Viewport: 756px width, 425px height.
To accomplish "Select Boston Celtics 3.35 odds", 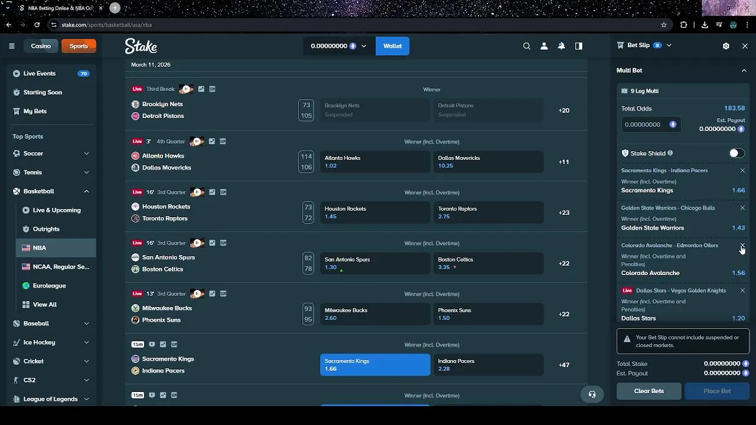I will 488,263.
